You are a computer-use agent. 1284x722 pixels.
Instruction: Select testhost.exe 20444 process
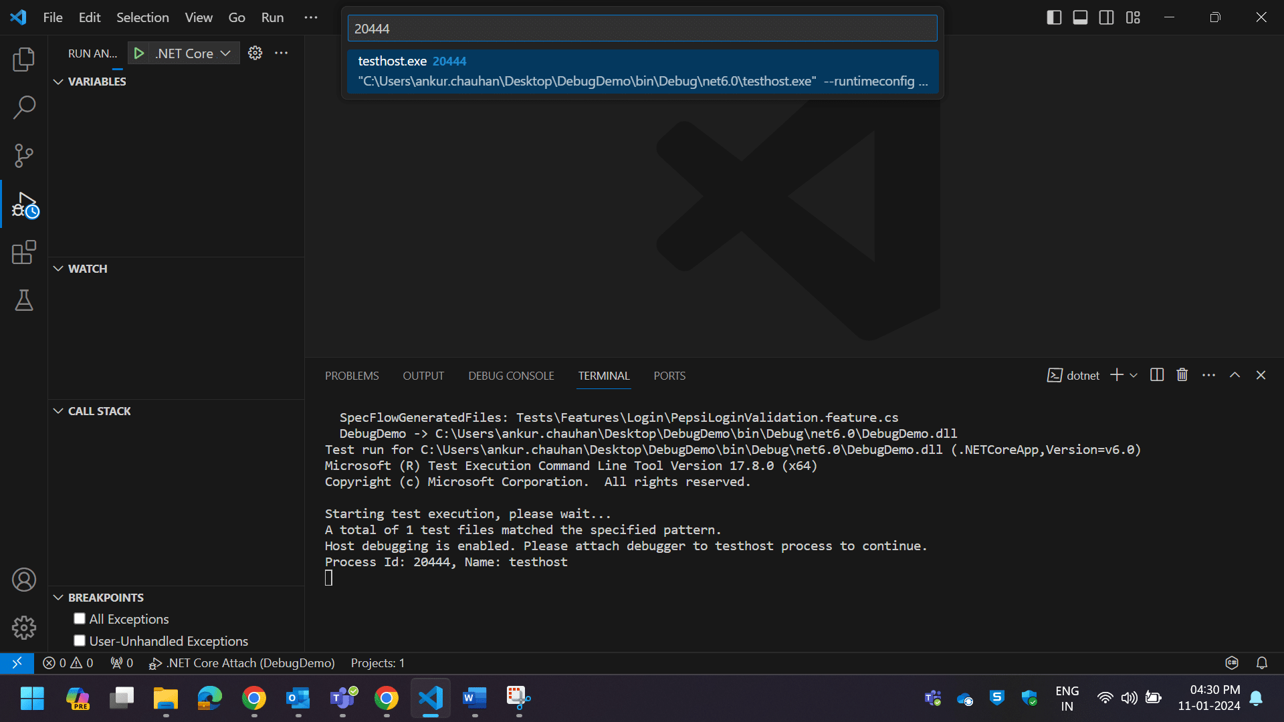[642, 71]
